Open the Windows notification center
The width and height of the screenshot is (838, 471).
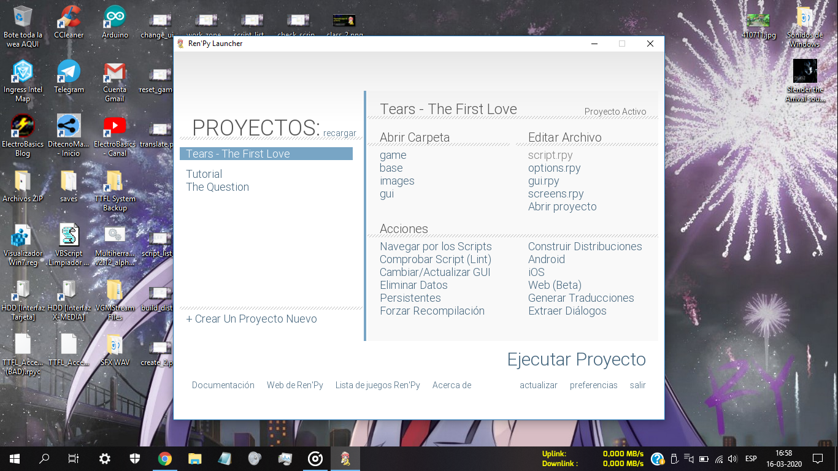[817, 458]
